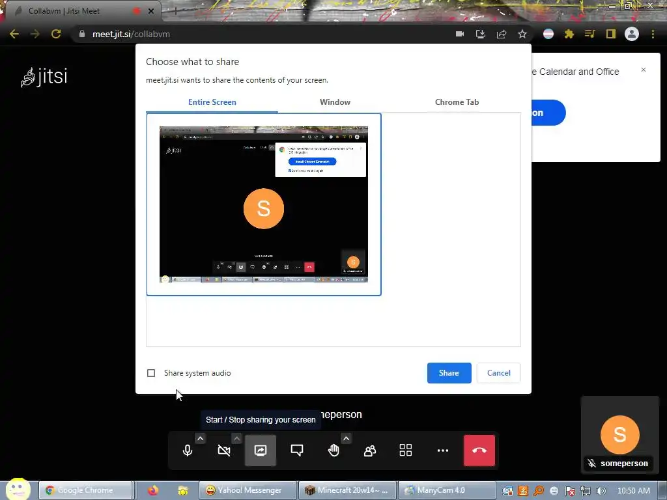Enable Share system audio checkbox
The image size is (667, 500).
[151, 373]
